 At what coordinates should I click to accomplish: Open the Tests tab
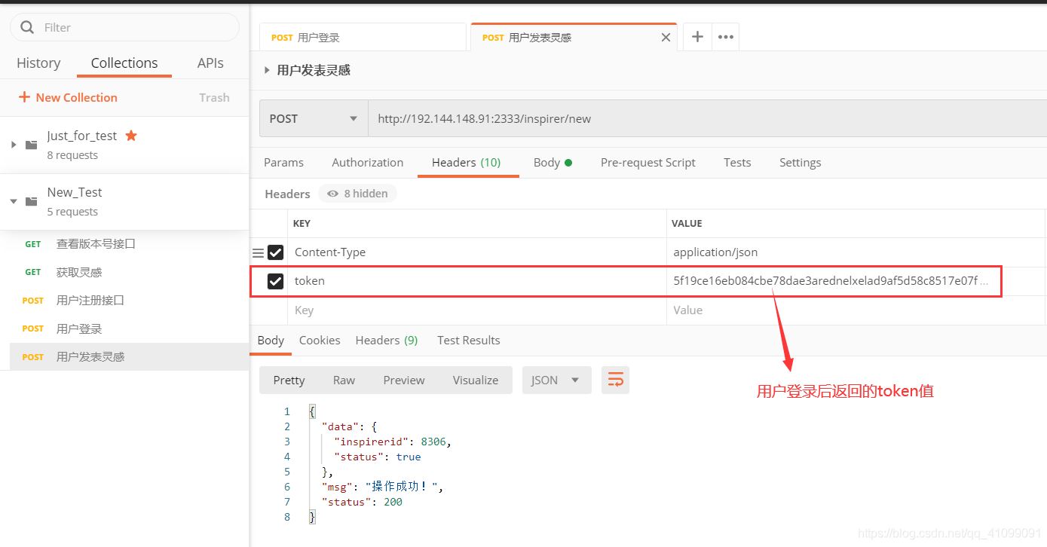737,162
